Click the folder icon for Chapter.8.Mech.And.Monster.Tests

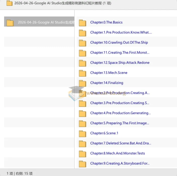pos(83,154)
